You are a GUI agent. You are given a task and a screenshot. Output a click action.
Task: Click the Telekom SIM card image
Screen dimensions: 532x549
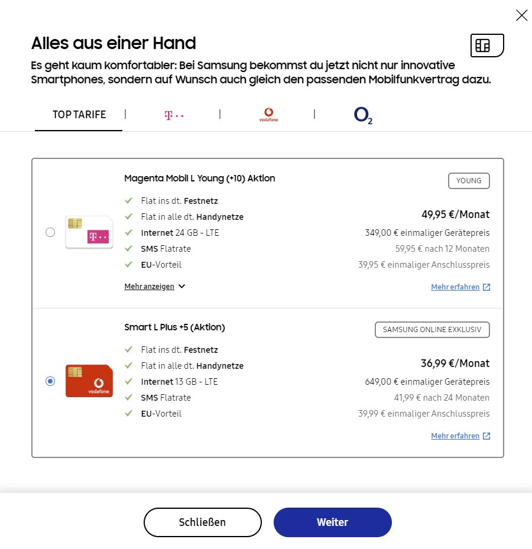(x=89, y=232)
